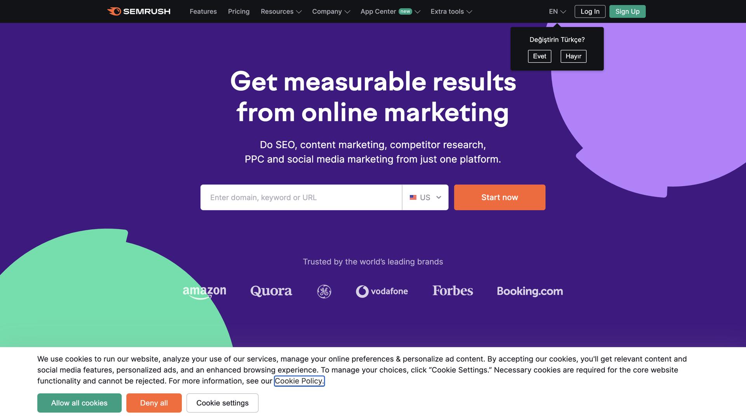Click the Semrush logo
The width and height of the screenshot is (746, 419).
coord(139,11)
